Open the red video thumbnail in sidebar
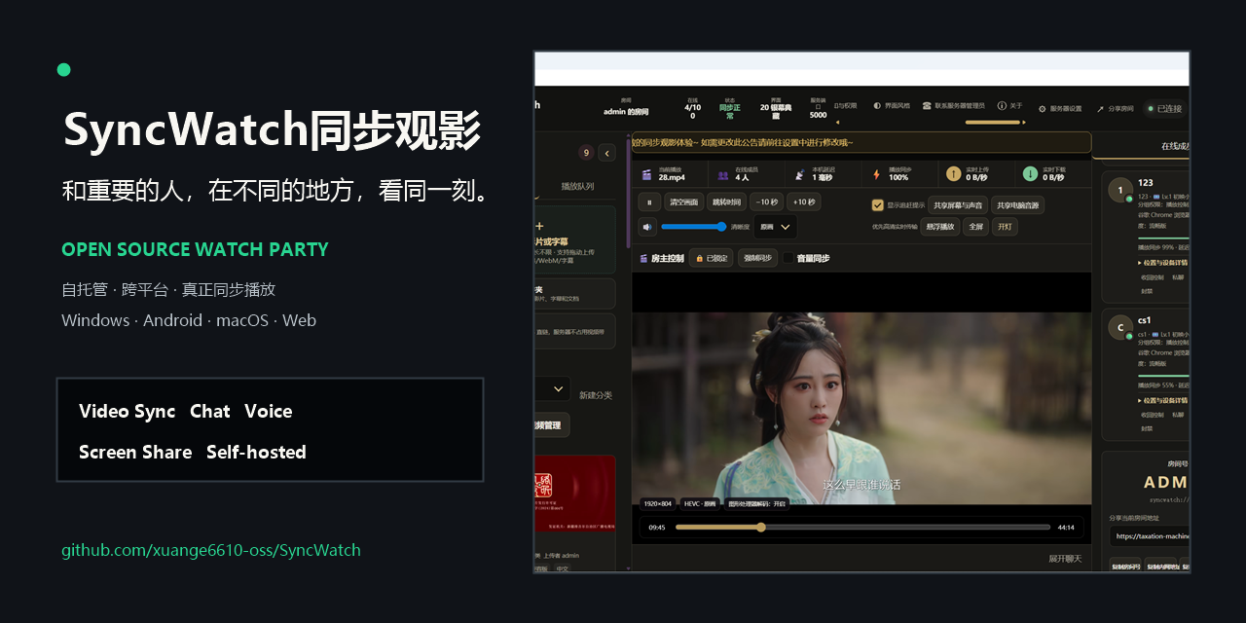 tap(574, 494)
